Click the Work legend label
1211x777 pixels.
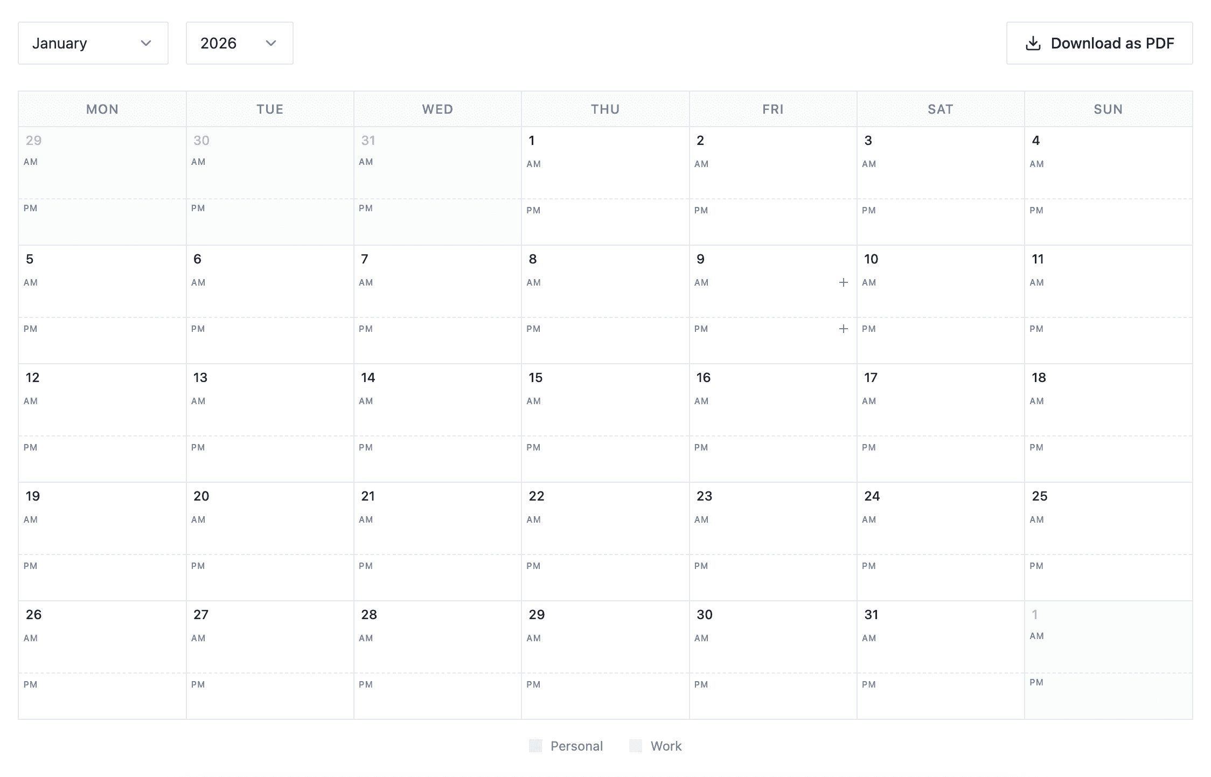coord(666,746)
